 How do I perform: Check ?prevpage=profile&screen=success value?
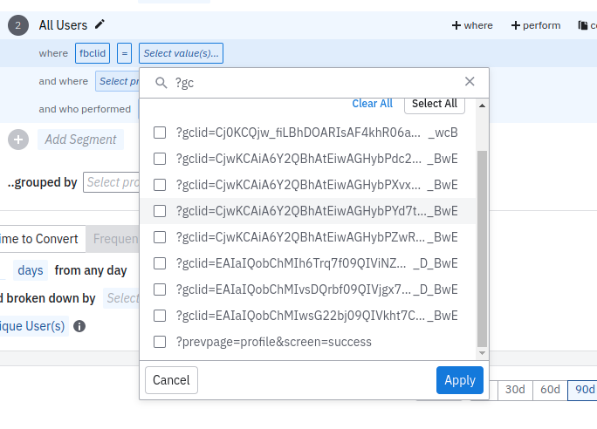pos(160,342)
